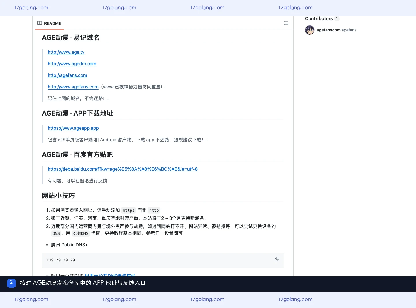
Task: Click the README book icon
Action: 40,23
